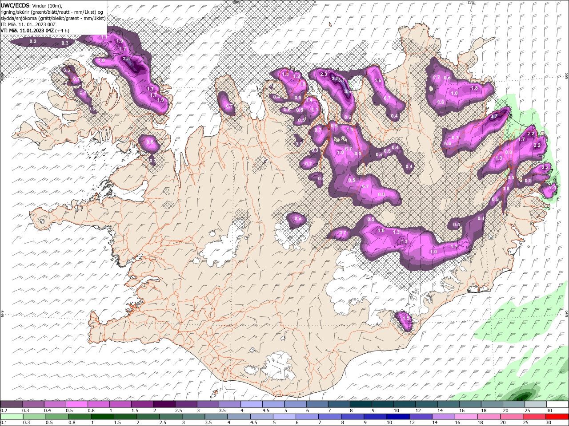The image size is (569, 426).
Task: Select the white 30 swatch in upper legend row
Action: pyautogui.click(x=557, y=404)
